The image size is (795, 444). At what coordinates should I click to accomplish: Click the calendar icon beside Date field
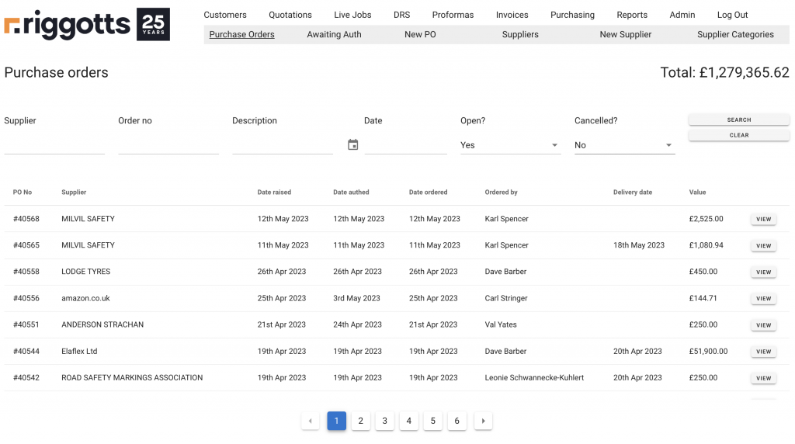point(353,145)
